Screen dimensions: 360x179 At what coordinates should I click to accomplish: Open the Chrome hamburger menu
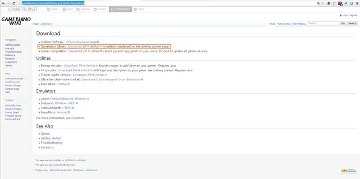[357, 4]
